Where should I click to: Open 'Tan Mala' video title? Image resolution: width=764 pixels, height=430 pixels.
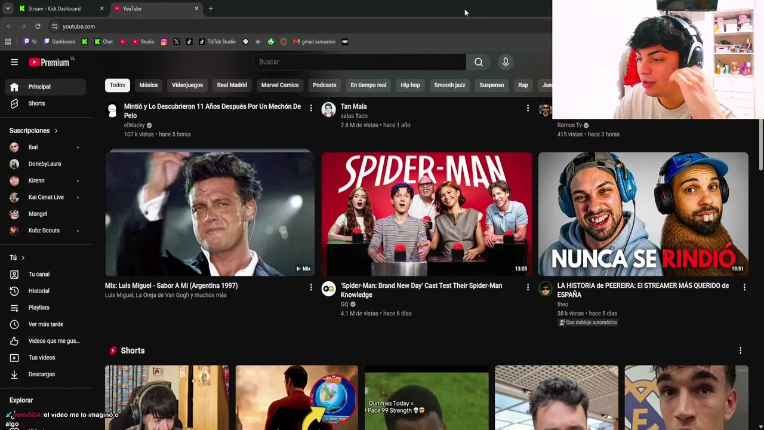(354, 107)
